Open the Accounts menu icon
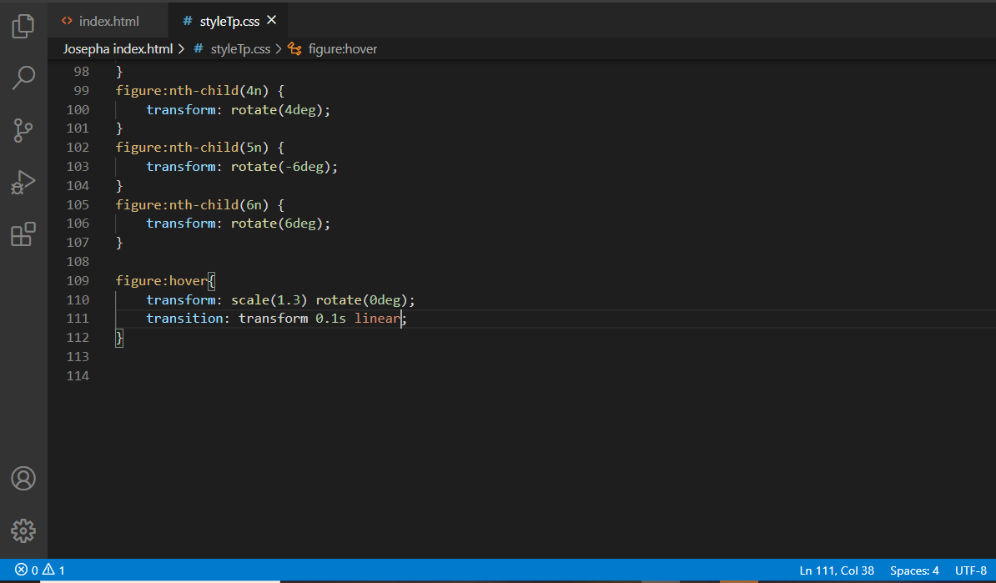The height and width of the screenshot is (583, 996). tap(23, 478)
